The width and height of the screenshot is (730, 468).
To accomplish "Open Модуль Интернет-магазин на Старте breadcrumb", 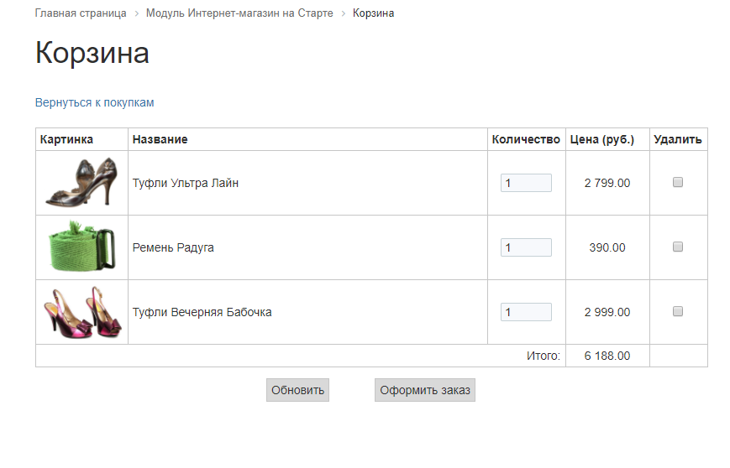I will (239, 13).
